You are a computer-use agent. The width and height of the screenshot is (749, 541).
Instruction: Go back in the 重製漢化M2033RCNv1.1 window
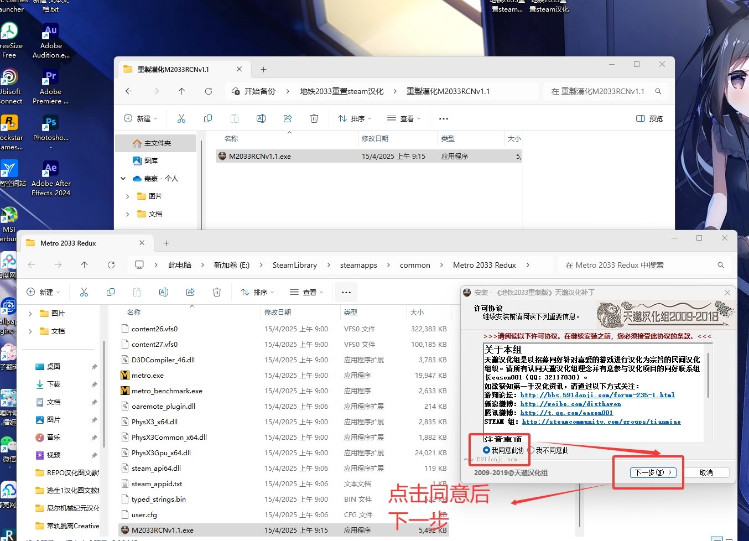tap(129, 91)
